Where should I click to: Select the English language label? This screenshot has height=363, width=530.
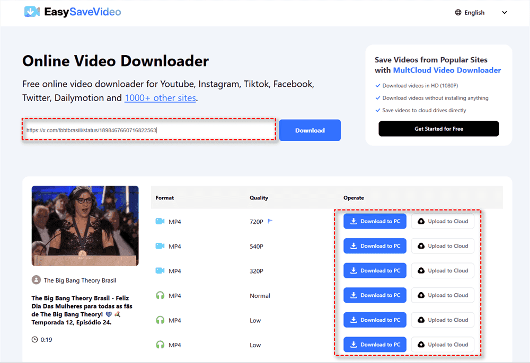click(474, 13)
